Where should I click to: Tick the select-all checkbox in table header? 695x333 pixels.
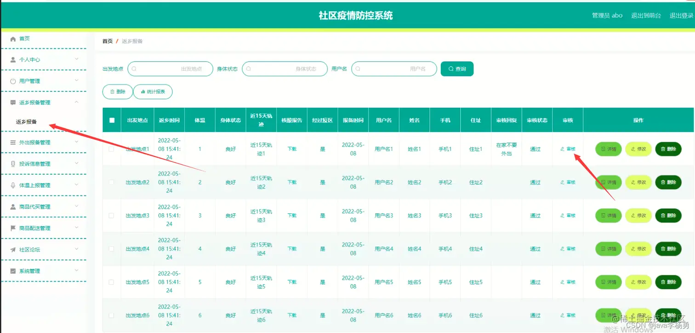click(x=112, y=121)
